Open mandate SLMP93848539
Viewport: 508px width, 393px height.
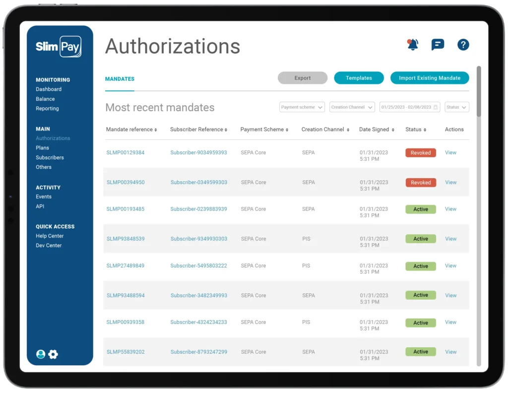click(x=126, y=239)
